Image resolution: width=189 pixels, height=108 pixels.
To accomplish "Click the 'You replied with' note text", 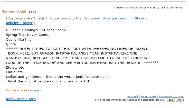I will [x=16, y=90].
